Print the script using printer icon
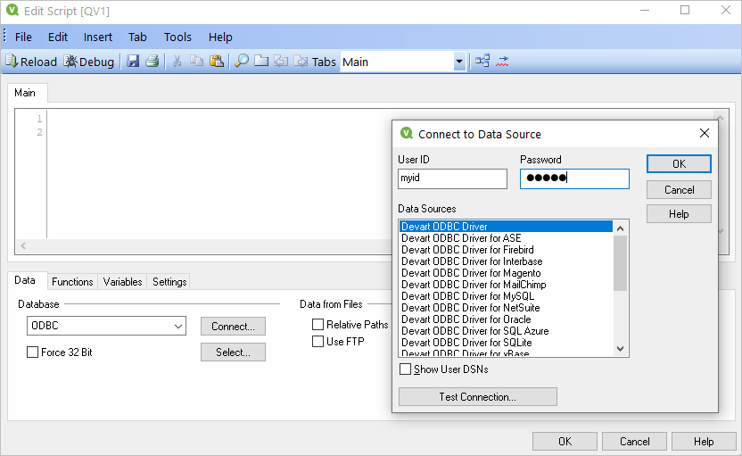 pyautogui.click(x=152, y=62)
